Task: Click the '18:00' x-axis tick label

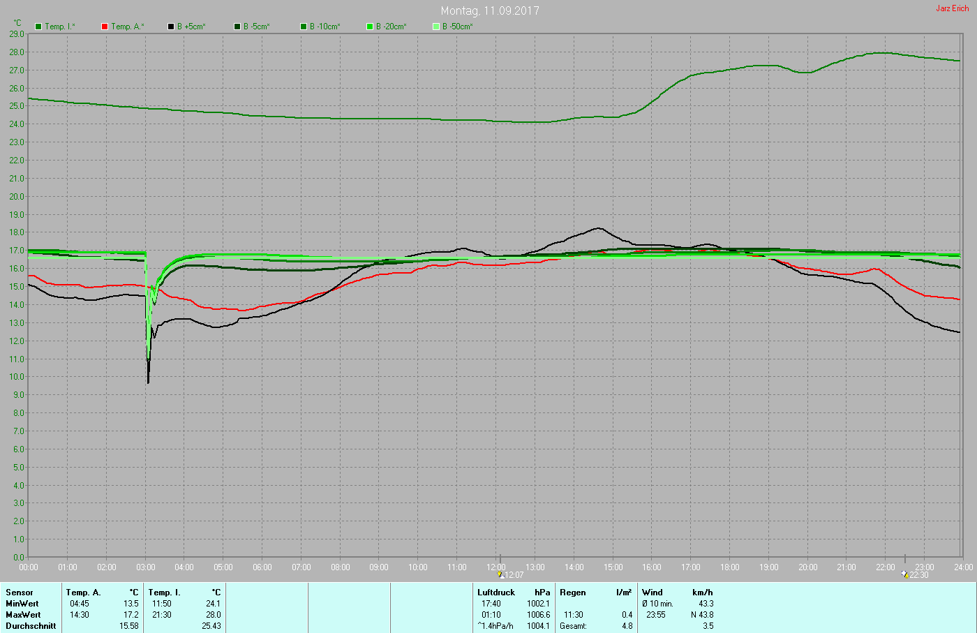Action: click(729, 567)
